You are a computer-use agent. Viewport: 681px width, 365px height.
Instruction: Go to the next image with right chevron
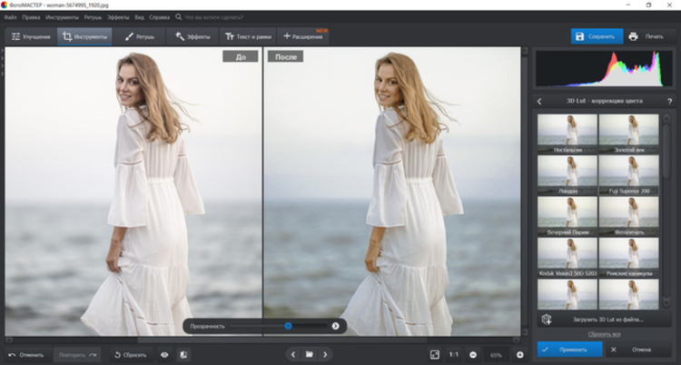click(325, 354)
